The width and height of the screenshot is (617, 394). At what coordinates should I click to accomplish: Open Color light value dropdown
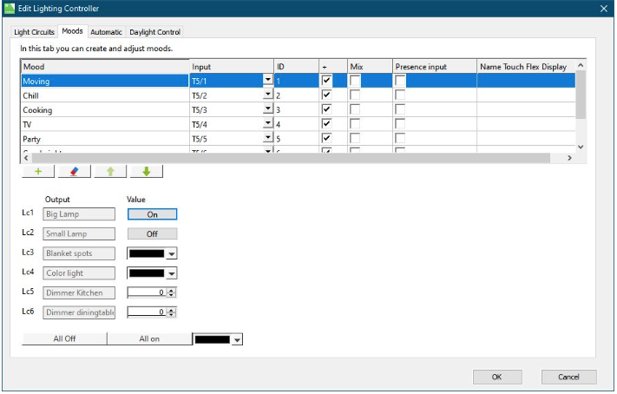(171, 273)
